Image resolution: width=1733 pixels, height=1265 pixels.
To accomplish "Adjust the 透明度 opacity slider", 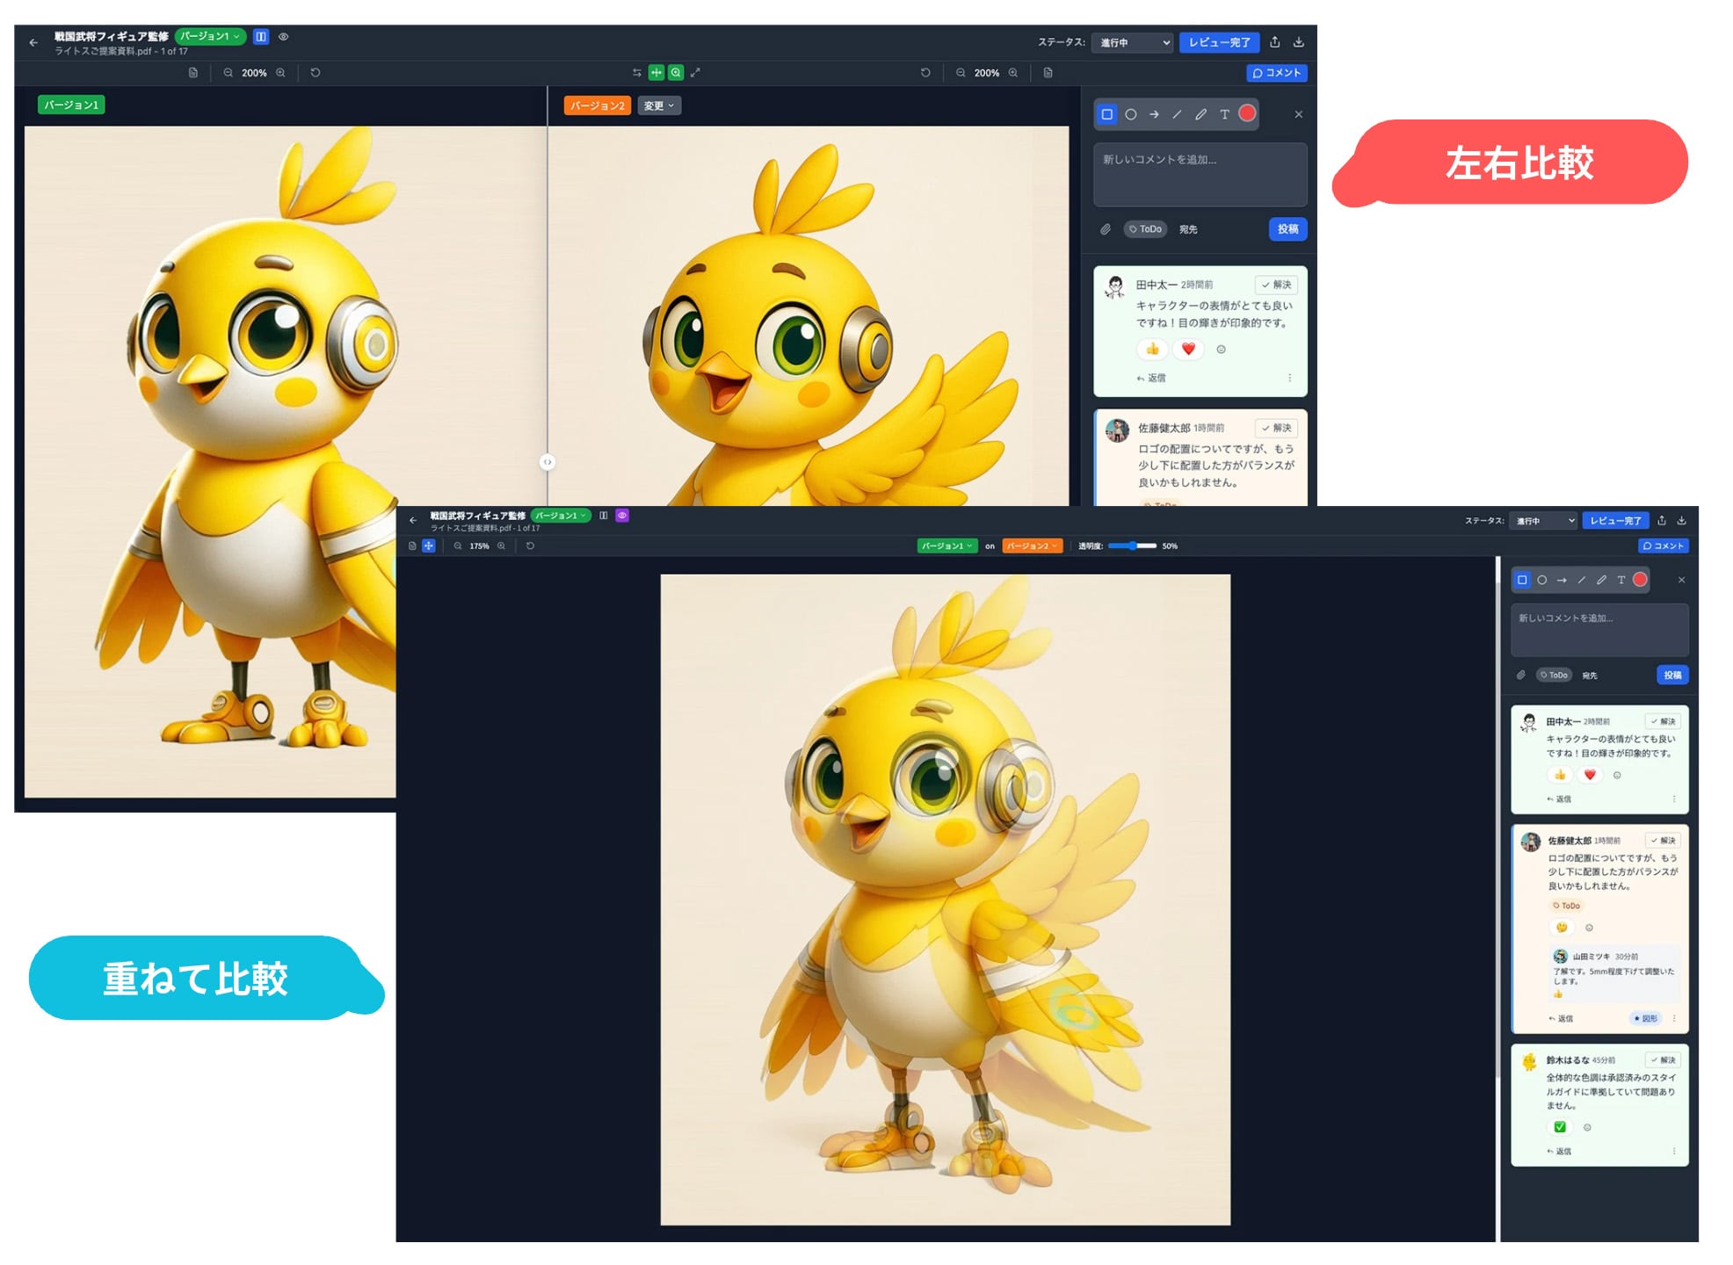I will (1133, 546).
